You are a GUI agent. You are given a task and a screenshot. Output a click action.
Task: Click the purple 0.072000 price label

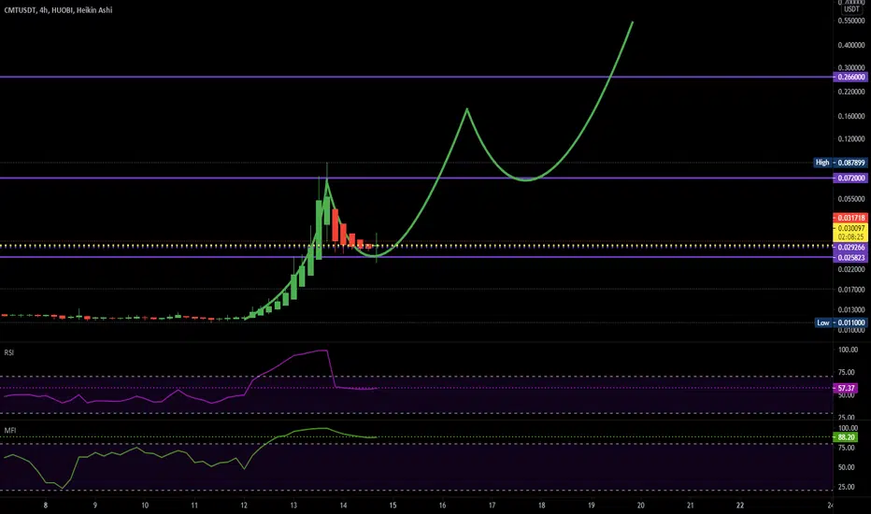click(851, 178)
